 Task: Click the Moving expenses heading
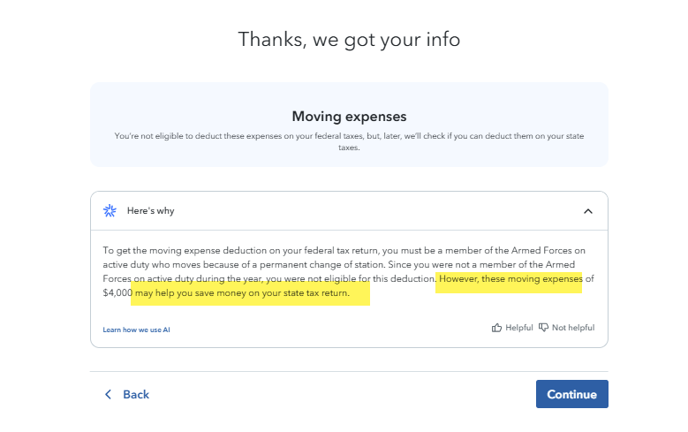349,116
